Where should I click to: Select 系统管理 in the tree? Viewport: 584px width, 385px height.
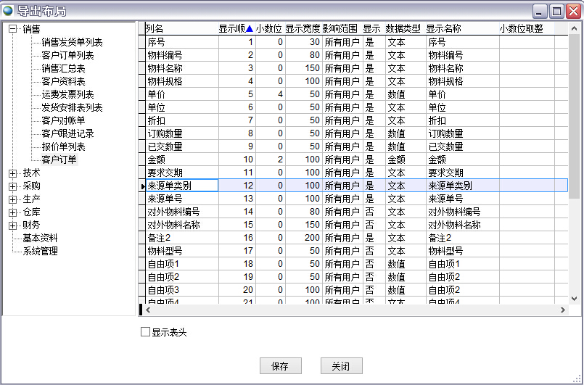click(40, 252)
